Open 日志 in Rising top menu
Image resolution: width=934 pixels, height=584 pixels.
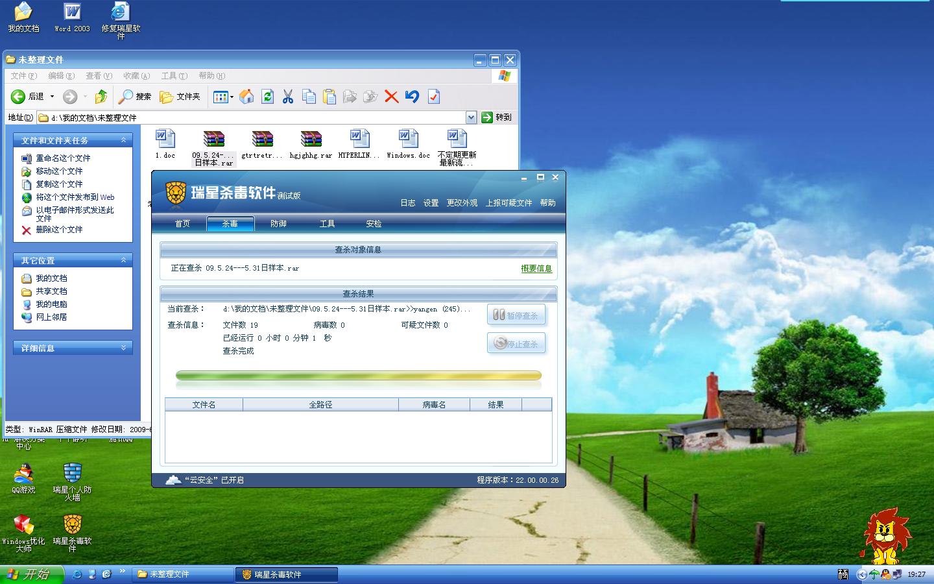point(408,203)
